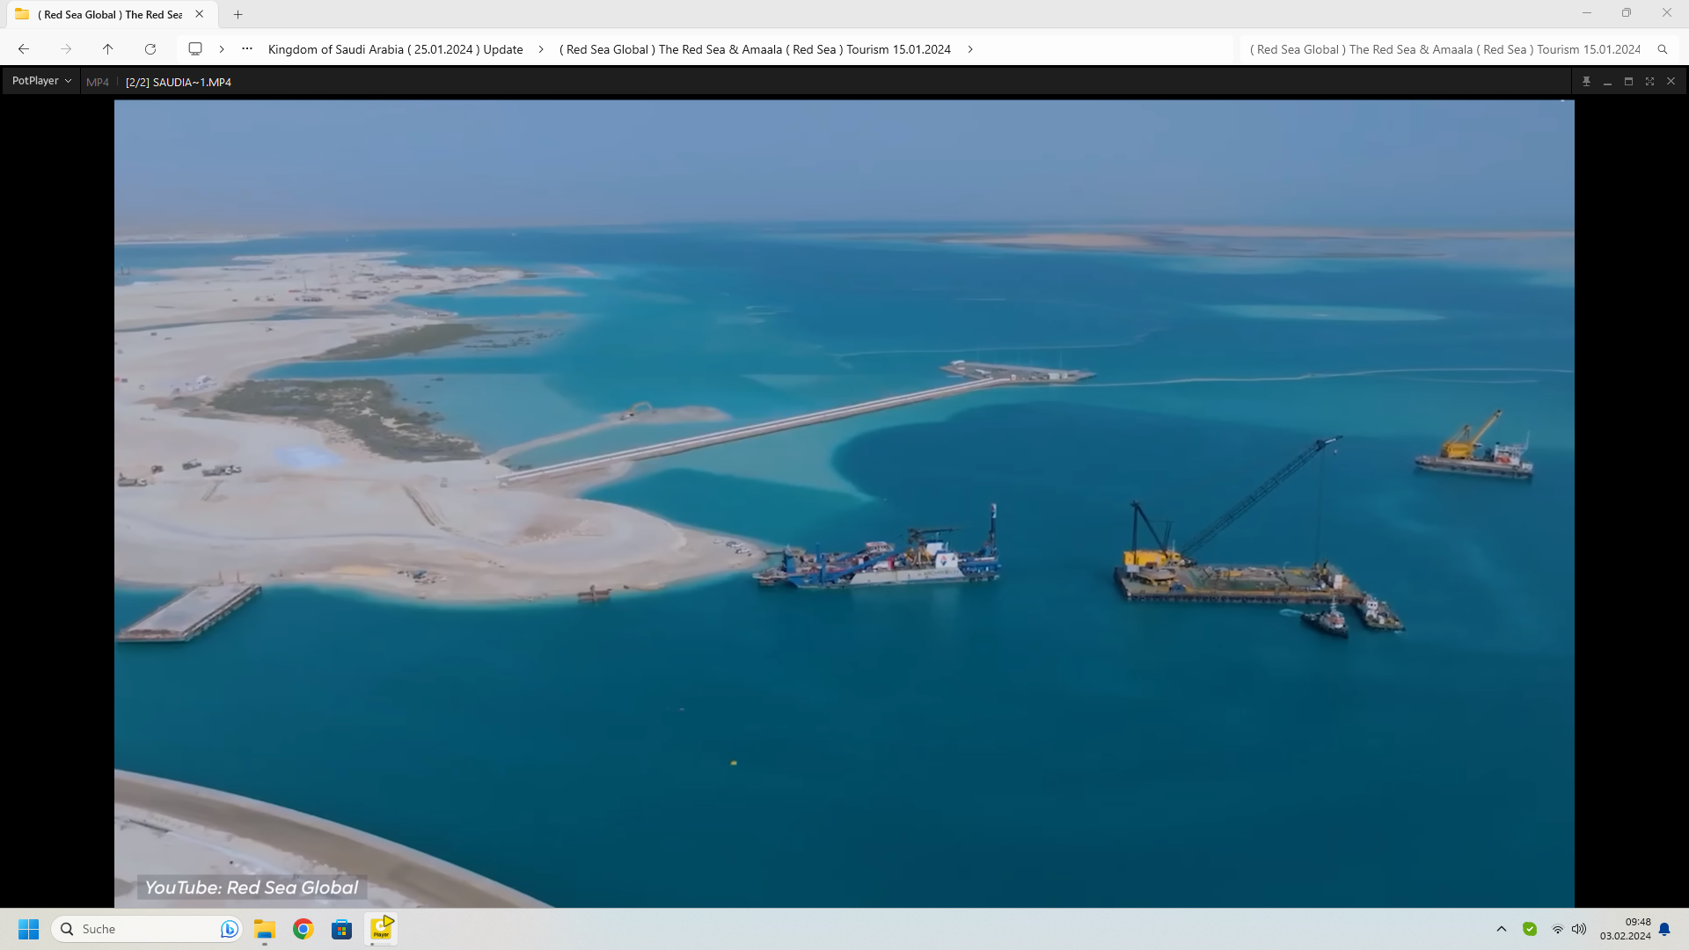Maximize the PotPlayer window
The height and width of the screenshot is (950, 1689).
coord(1628,81)
